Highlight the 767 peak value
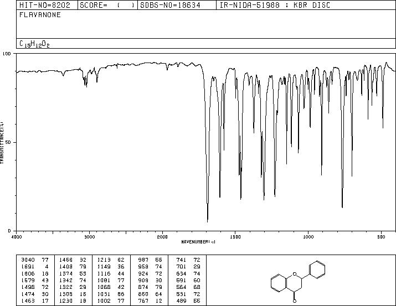 [x=143, y=301]
